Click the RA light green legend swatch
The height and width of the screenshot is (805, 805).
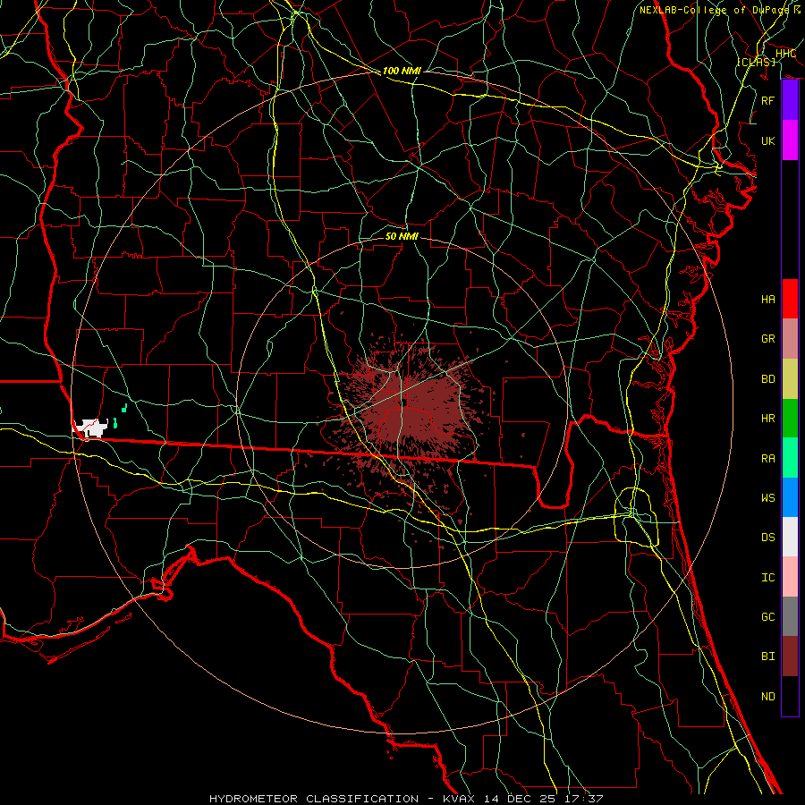point(790,458)
